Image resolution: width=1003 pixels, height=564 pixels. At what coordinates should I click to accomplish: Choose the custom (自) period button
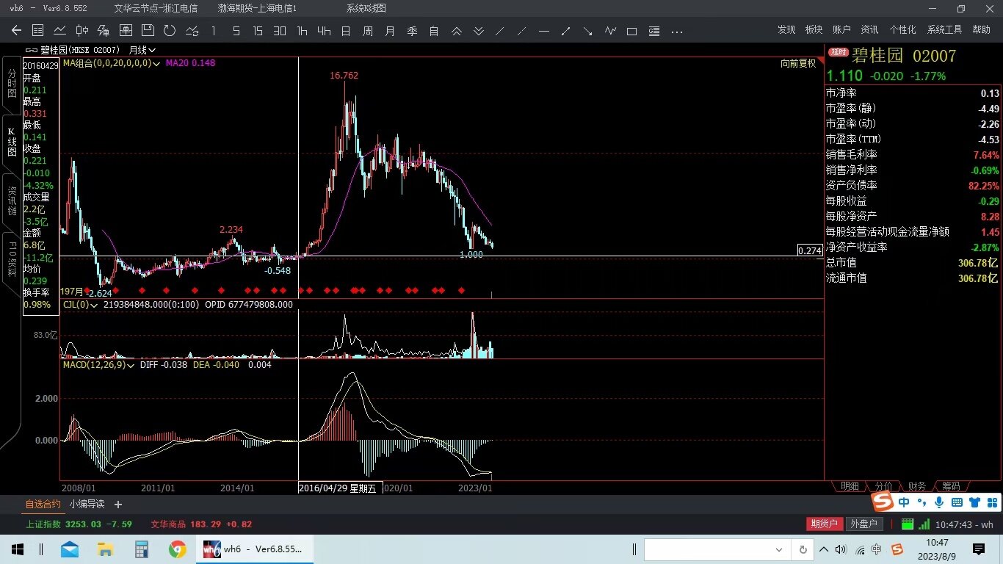tap(434, 31)
